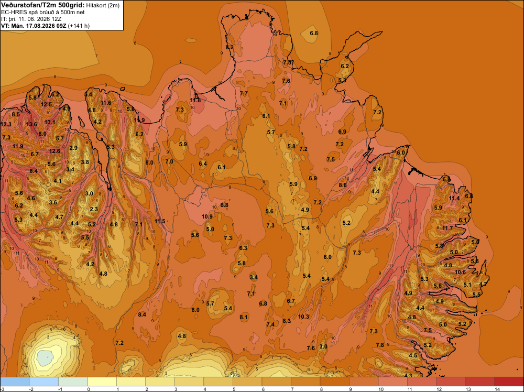Click the 'Veðurstofan/T2m 500grid:' title text
The width and height of the screenshot is (524, 392).
tap(43, 5)
